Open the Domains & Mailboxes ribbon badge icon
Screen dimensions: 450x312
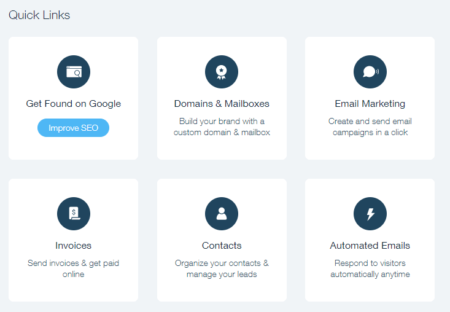coord(222,72)
